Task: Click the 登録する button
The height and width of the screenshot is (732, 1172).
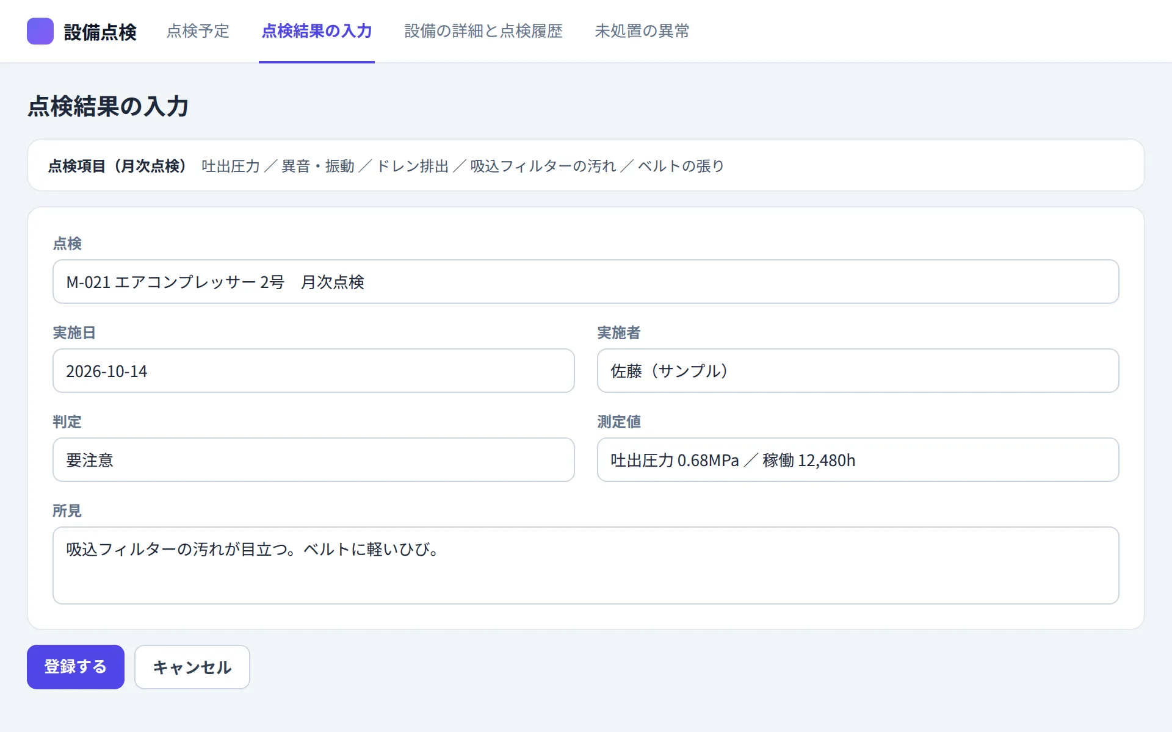Action: [x=76, y=667]
